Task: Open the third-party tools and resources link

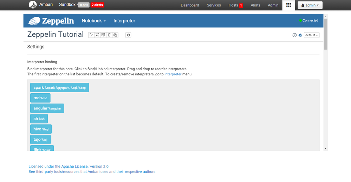Action: [92, 172]
